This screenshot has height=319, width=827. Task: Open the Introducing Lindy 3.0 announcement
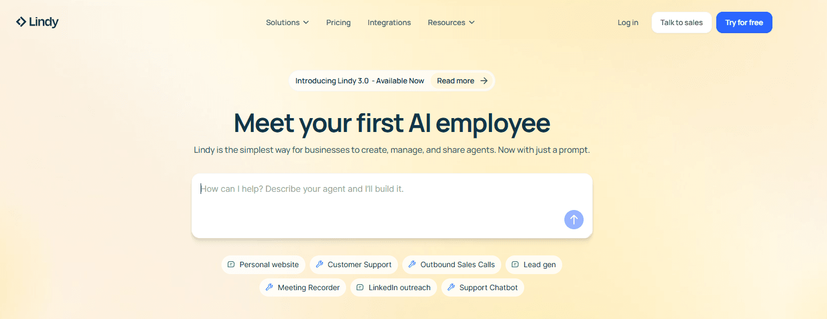(359, 81)
